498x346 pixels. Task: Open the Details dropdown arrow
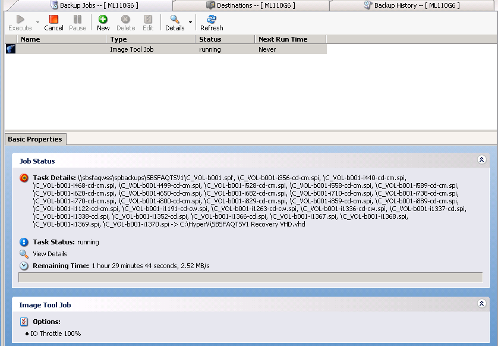(190, 23)
